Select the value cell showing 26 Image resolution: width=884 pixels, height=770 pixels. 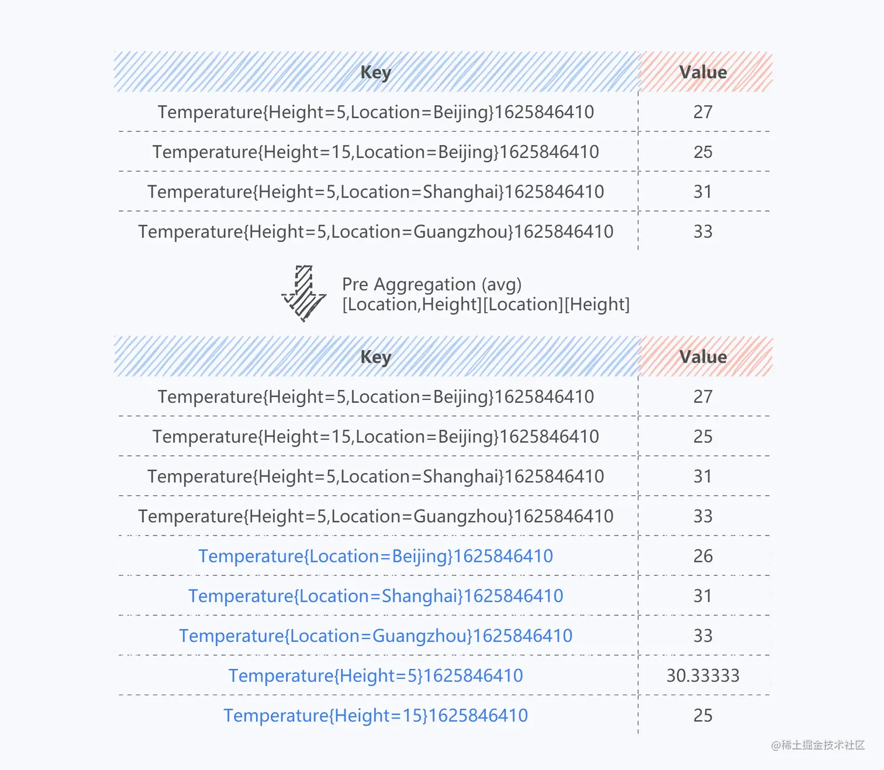click(x=703, y=556)
